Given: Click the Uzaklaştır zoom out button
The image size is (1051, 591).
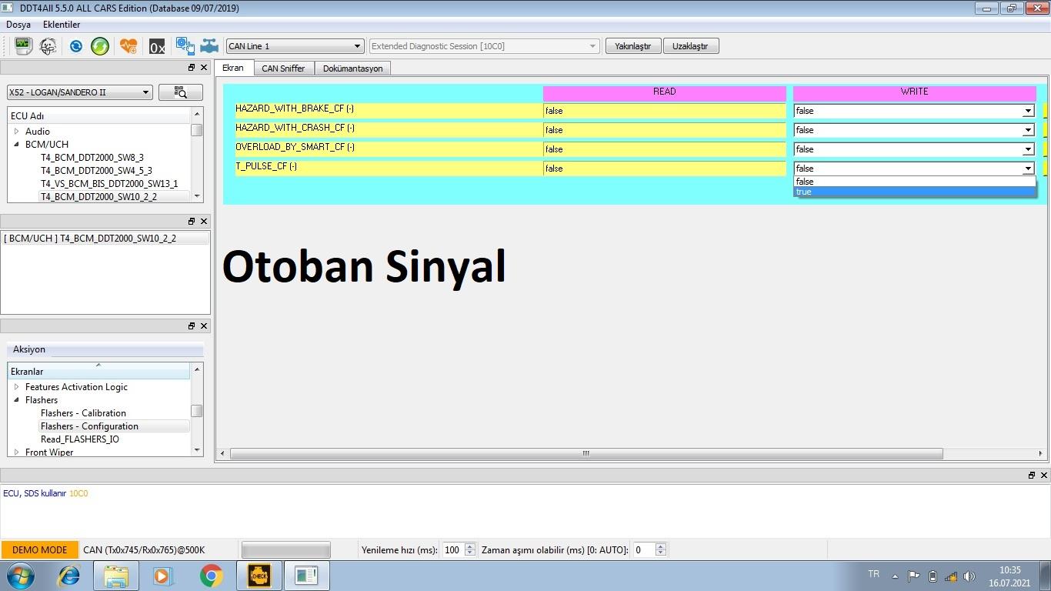Looking at the screenshot, I should tap(690, 46).
